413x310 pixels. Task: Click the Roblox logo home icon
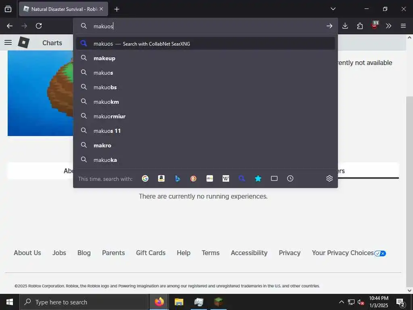pos(24,42)
